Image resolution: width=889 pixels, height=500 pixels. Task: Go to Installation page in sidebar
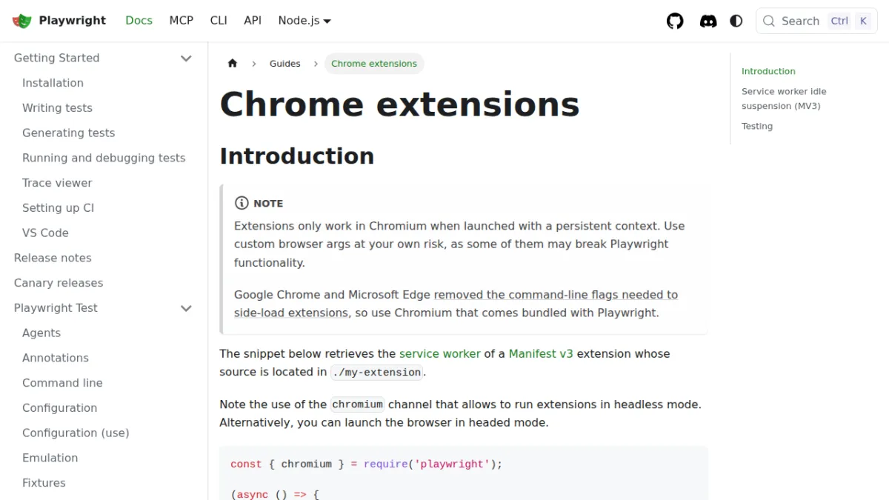pos(53,83)
